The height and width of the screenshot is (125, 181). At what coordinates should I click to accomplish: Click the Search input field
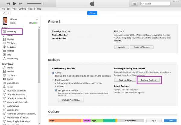pyautogui.click(x=155, y=4)
